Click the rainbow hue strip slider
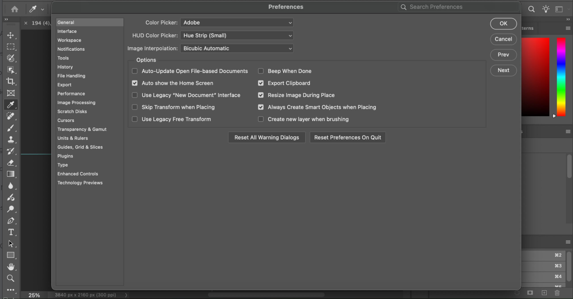Viewport: 573px width, 299px height. click(561, 76)
